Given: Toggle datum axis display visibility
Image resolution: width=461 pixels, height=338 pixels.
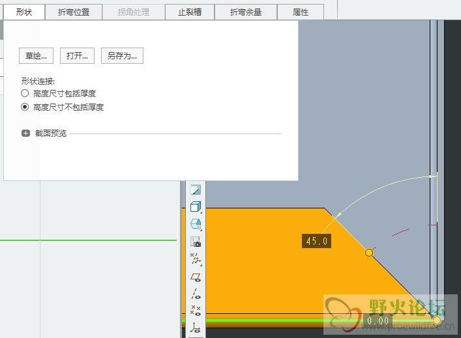Looking at the screenshot, I should pos(196,294).
